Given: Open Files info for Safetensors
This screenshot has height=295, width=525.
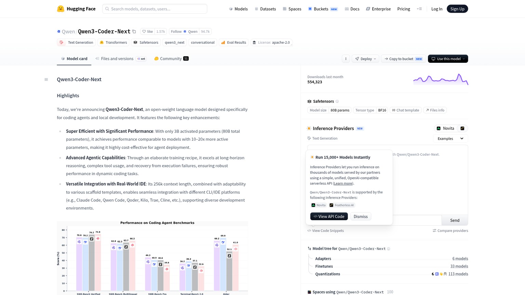Looking at the screenshot, I should [x=435, y=110].
